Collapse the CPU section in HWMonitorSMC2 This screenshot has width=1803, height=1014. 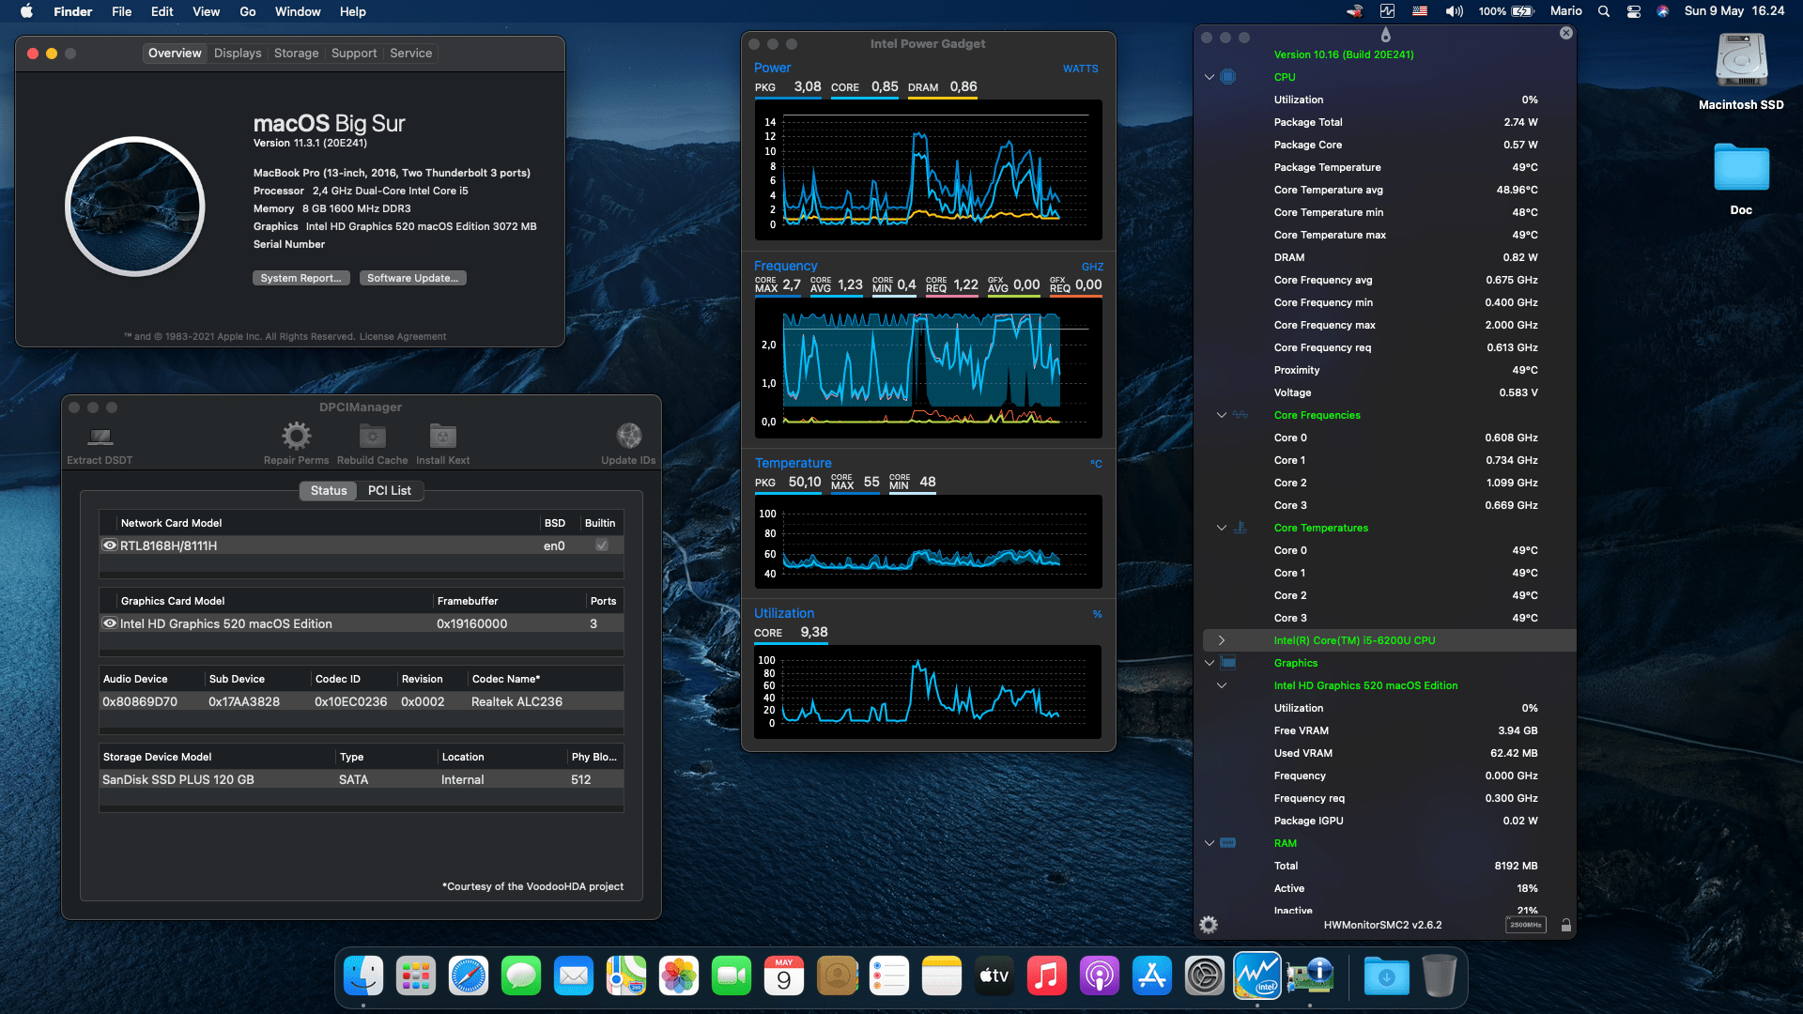(x=1210, y=77)
